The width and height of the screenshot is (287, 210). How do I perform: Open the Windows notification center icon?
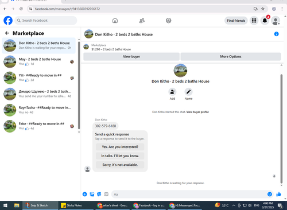tap(280, 205)
